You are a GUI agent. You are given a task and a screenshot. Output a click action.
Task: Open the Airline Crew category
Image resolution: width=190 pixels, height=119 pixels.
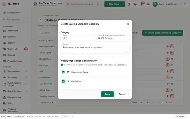click(45, 90)
